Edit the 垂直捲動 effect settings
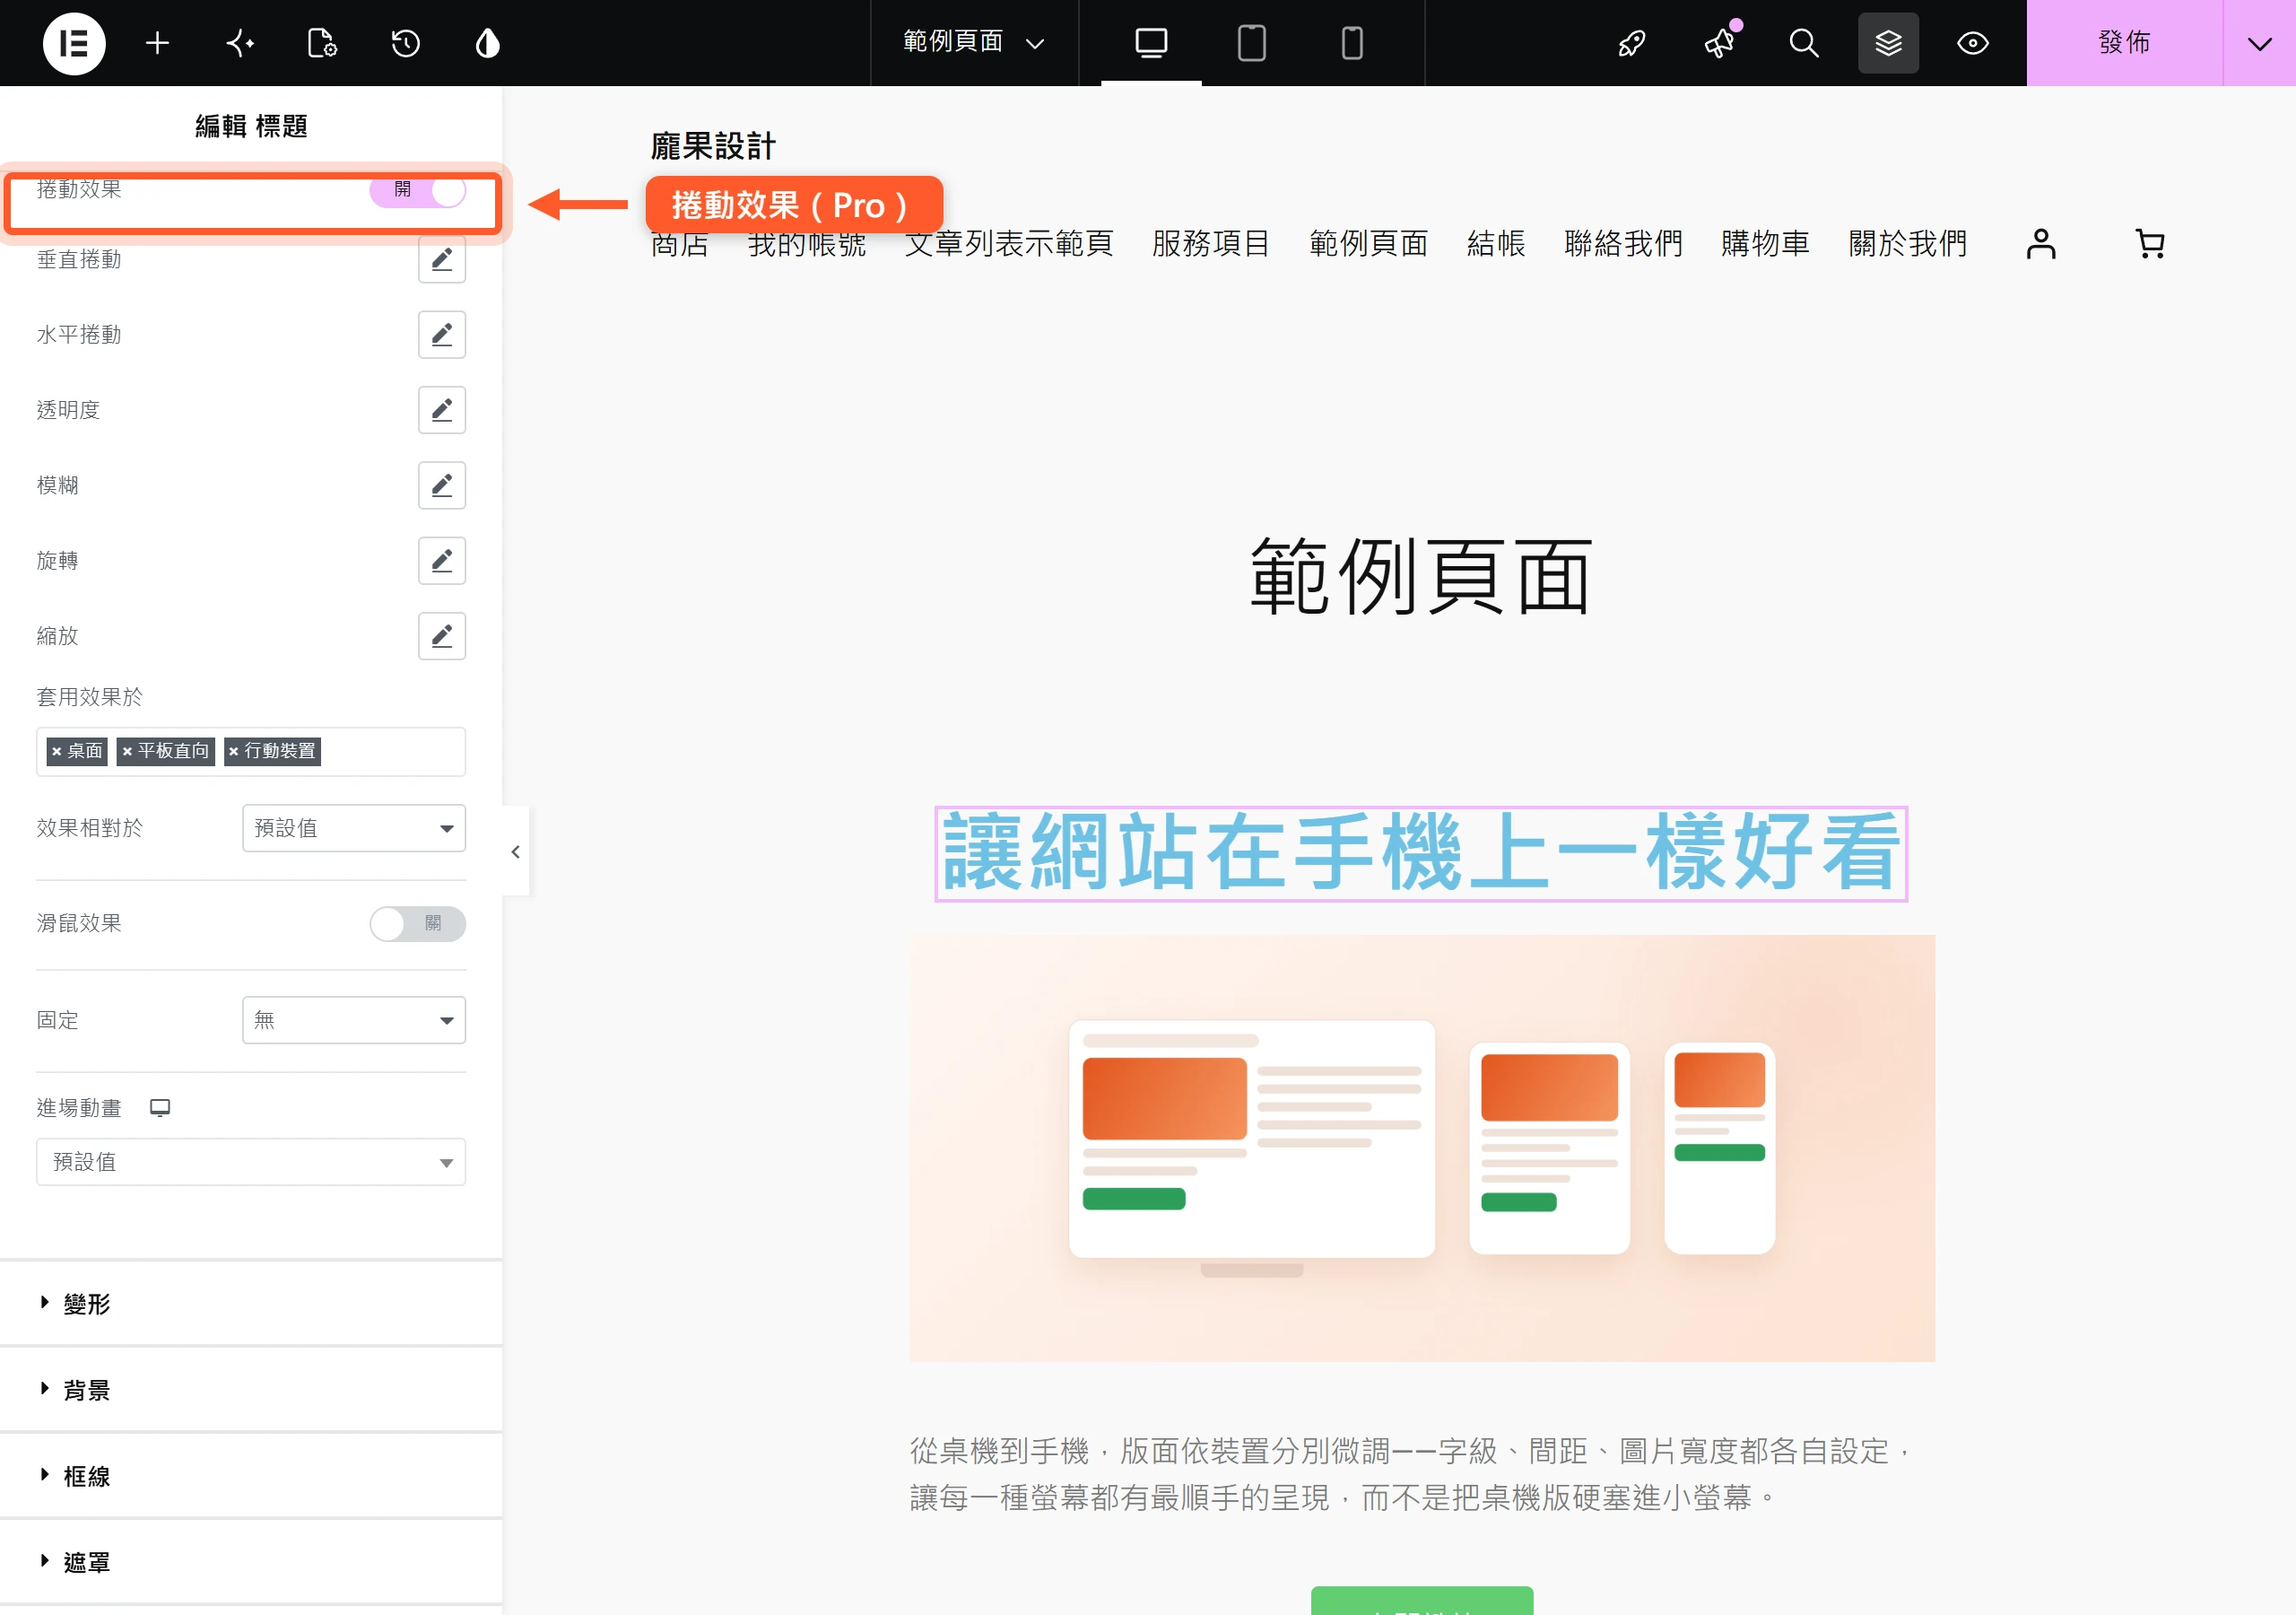This screenshot has height=1615, width=2296. [442, 259]
